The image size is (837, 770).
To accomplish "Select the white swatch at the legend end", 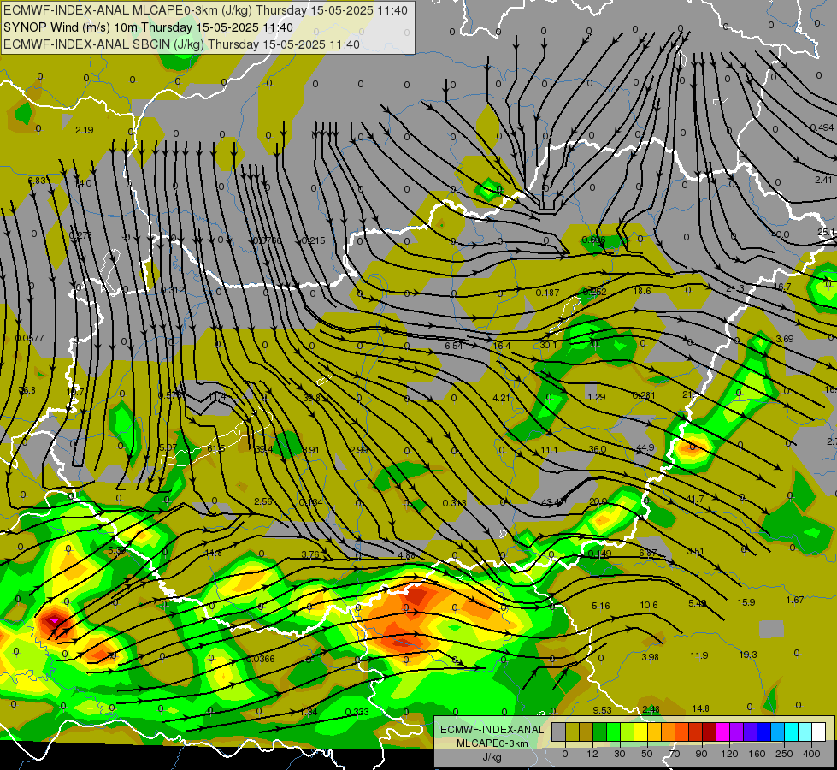I will (818, 731).
